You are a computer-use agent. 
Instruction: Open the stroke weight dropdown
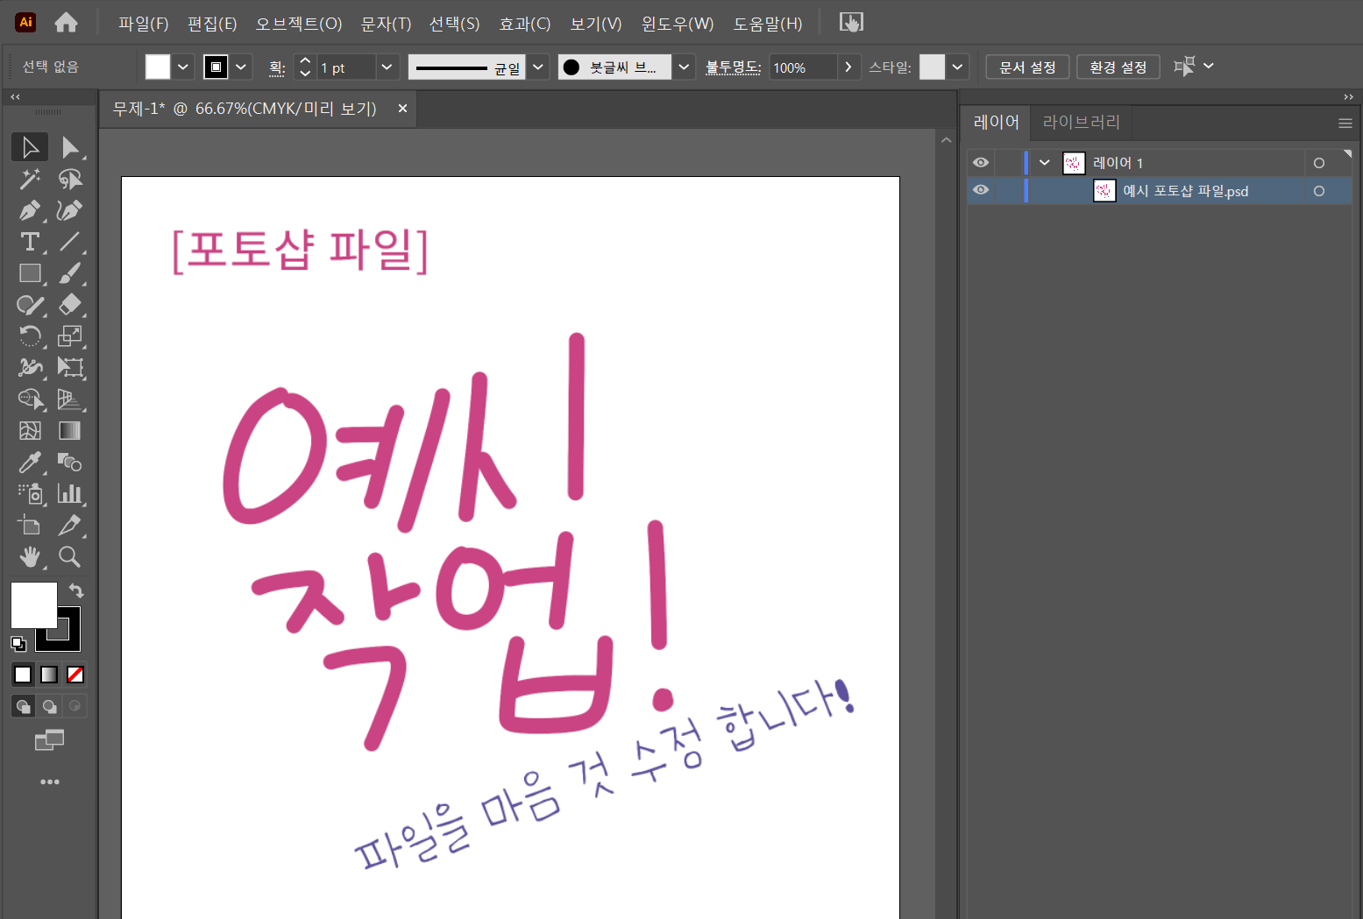(387, 67)
